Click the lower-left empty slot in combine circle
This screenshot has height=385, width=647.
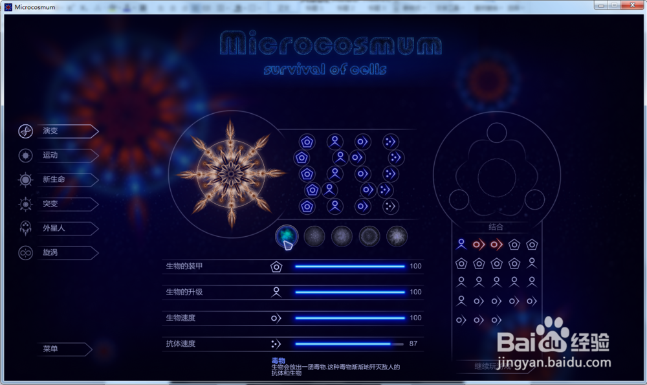(x=459, y=200)
